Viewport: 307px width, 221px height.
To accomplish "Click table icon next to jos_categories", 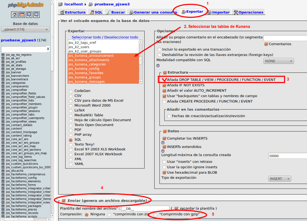I will (x=3, y=83).
